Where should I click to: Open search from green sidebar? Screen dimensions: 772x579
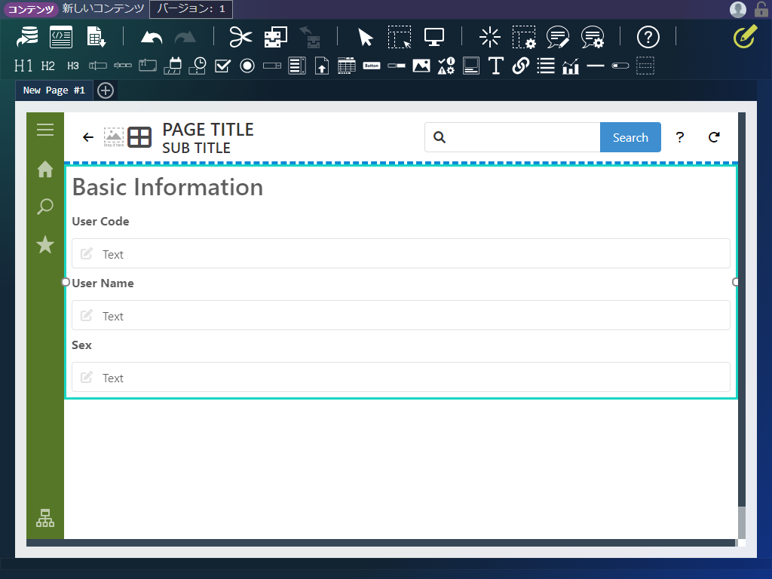coord(45,207)
